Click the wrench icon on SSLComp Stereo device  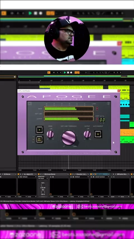point(43,174)
